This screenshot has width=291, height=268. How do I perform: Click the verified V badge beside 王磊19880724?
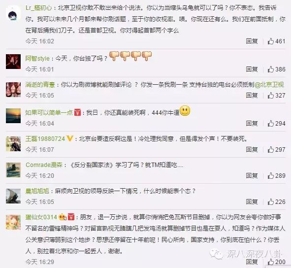point(69,138)
